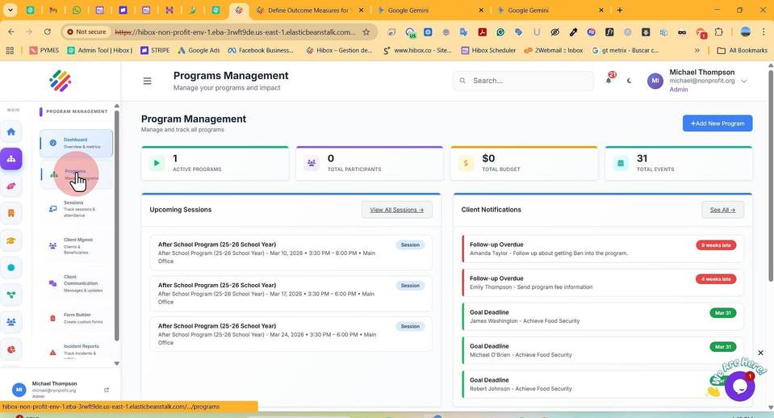Open the We Are Here chat bubble
The image size is (774, 418).
(739, 386)
